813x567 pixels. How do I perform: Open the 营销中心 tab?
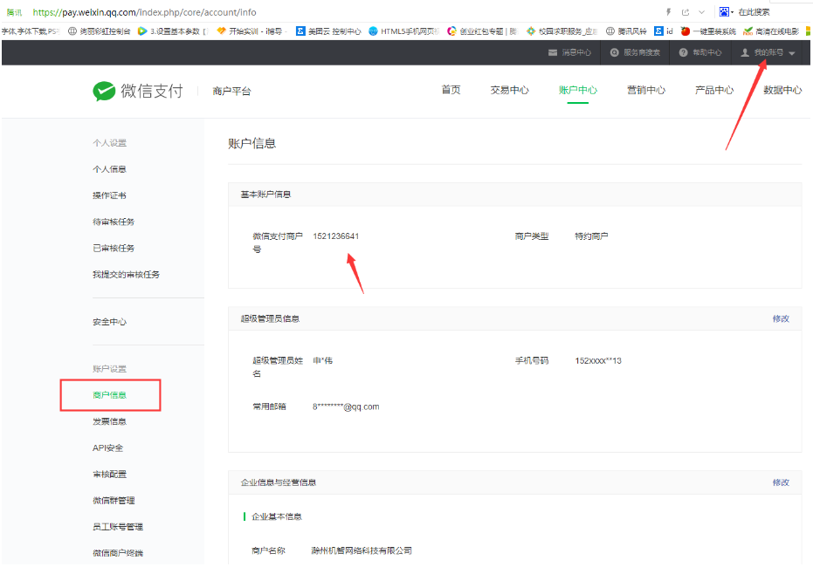point(646,90)
